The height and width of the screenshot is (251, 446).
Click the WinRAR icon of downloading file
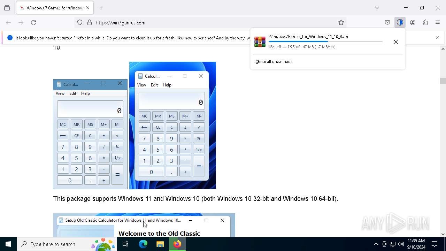[260, 41]
